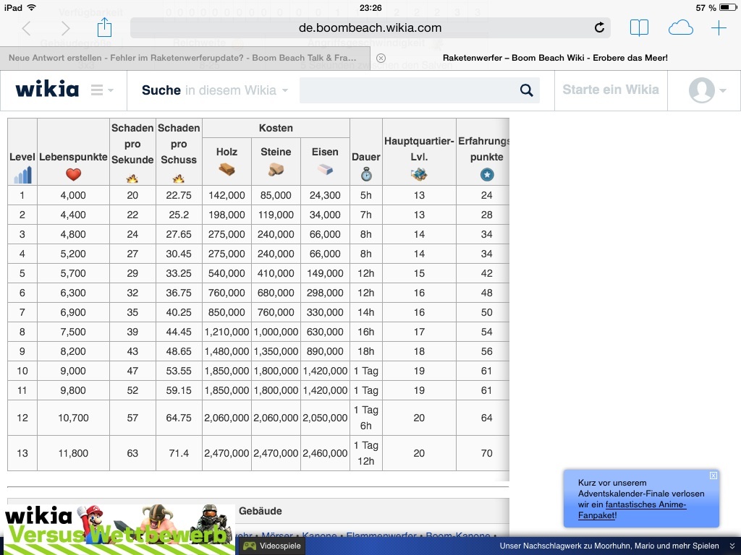Focus the Wikia search text field
This screenshot has height=555, width=741.
click(405, 90)
